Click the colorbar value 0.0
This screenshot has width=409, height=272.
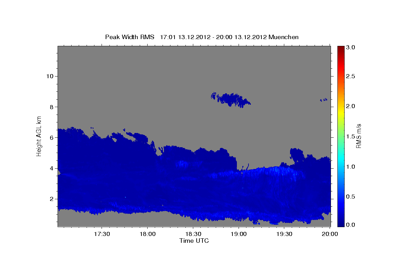click(x=351, y=225)
